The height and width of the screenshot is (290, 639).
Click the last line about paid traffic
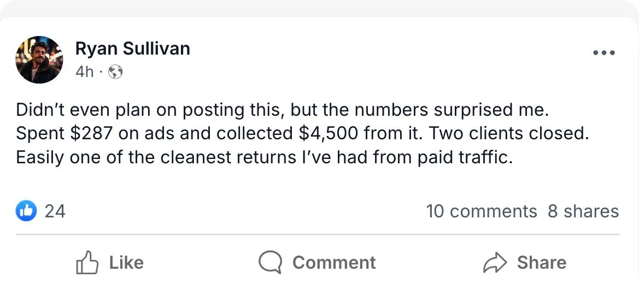264,158
